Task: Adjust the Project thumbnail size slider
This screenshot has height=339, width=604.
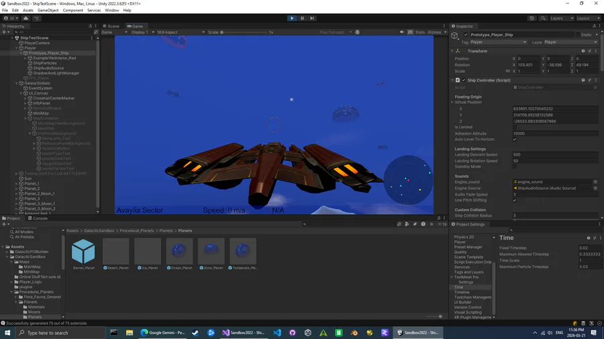Action: click(x=434, y=316)
